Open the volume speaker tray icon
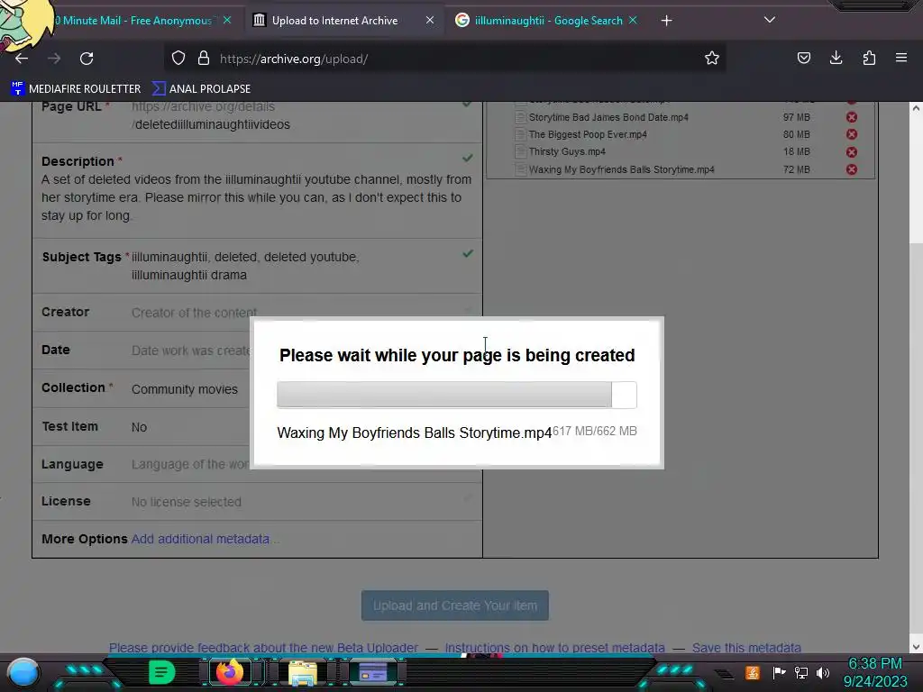This screenshot has height=692, width=923. coord(822,672)
